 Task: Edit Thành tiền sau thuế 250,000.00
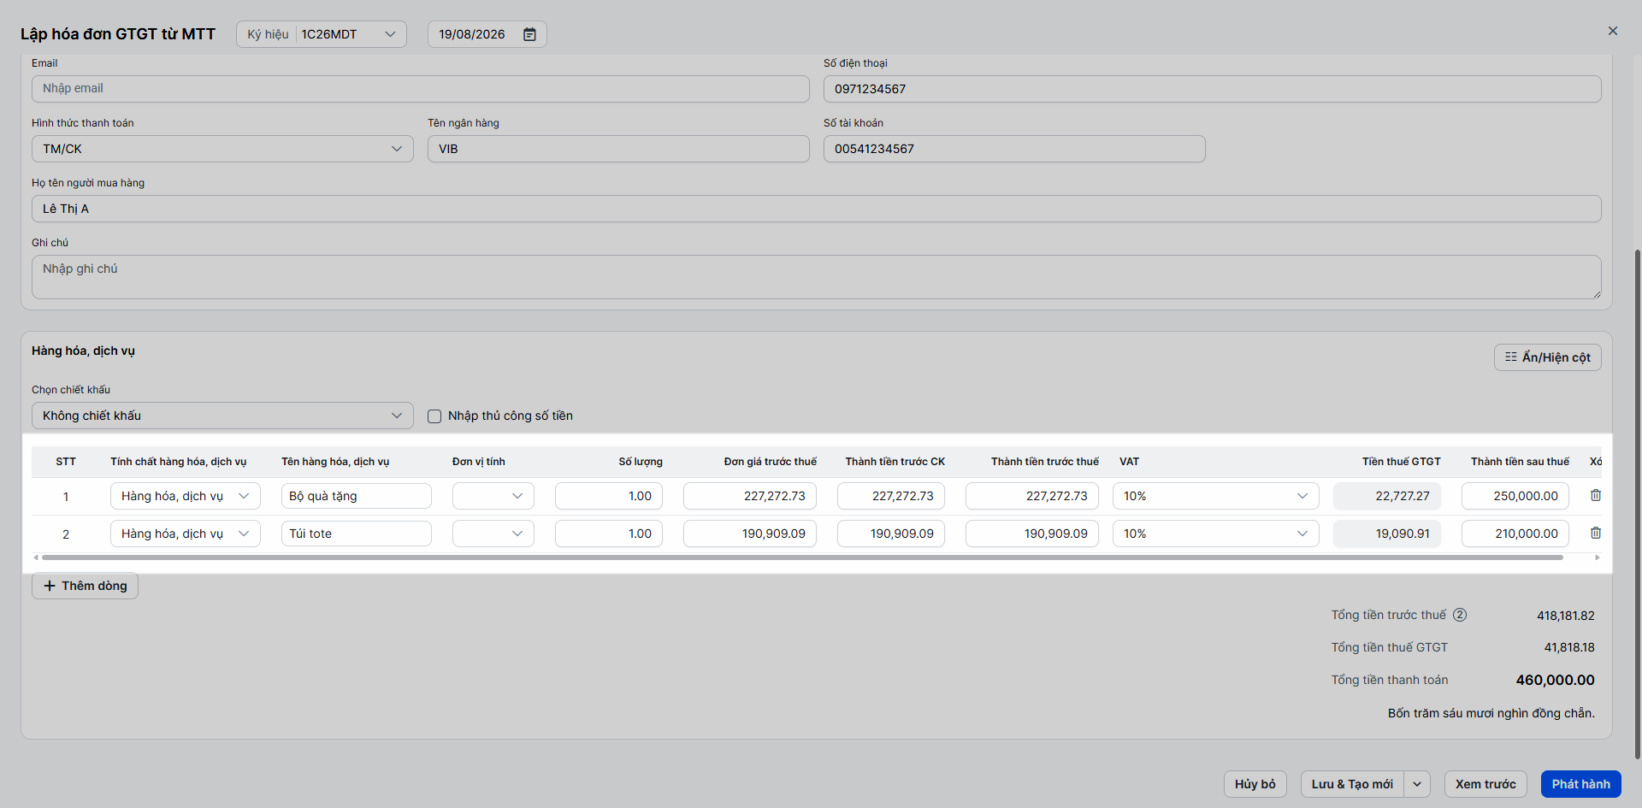click(1515, 496)
